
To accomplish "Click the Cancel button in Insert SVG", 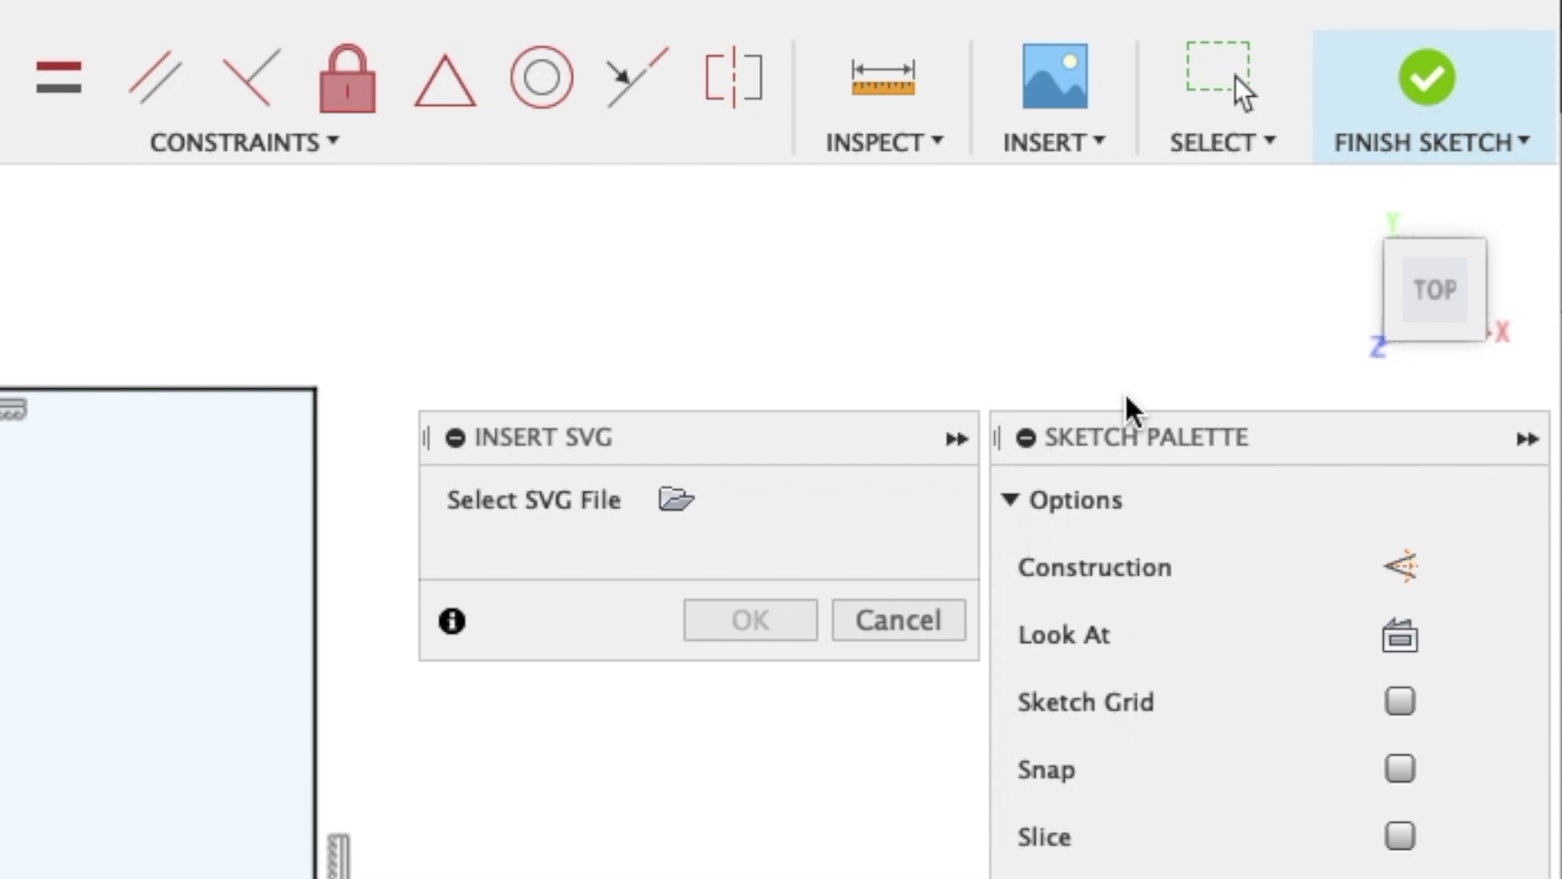I will [x=898, y=620].
